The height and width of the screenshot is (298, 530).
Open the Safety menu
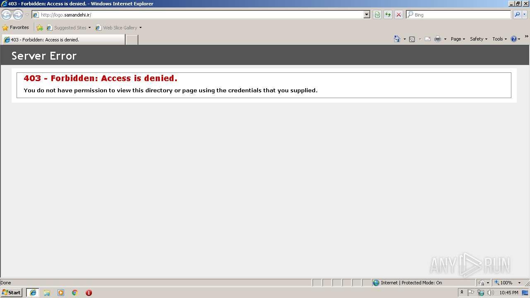(479, 39)
